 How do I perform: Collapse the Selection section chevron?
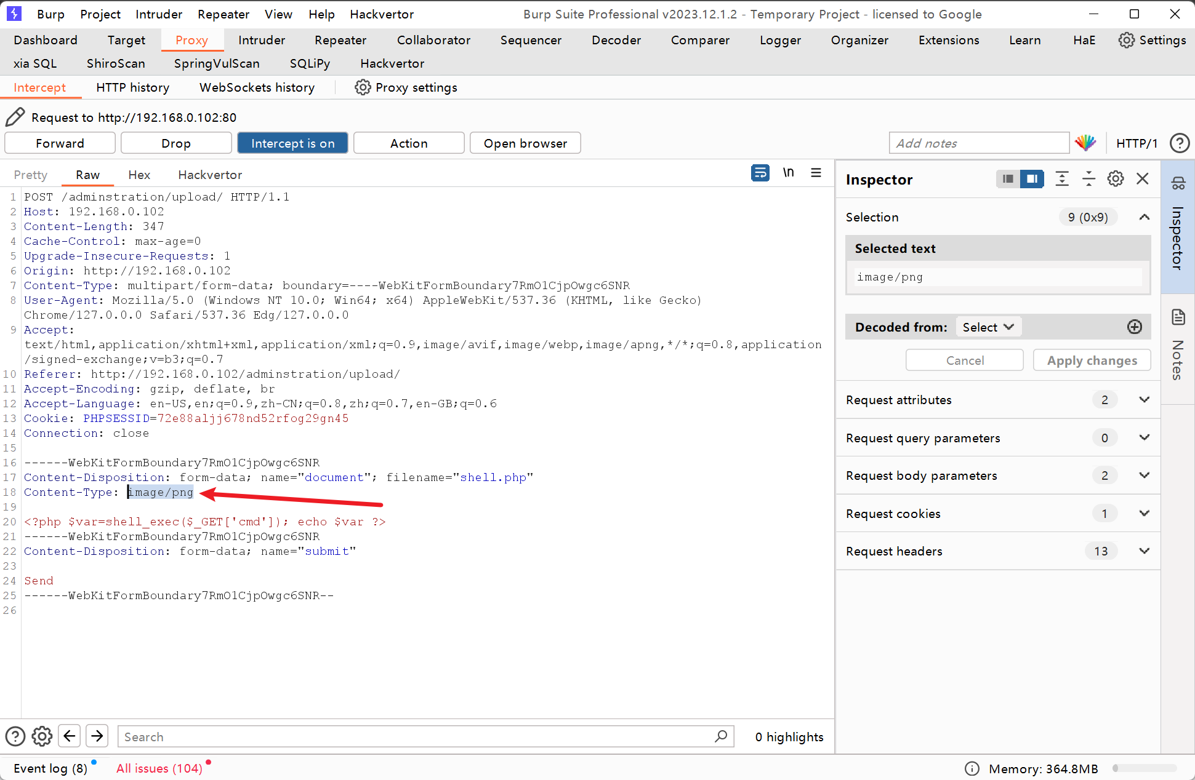[x=1145, y=217]
